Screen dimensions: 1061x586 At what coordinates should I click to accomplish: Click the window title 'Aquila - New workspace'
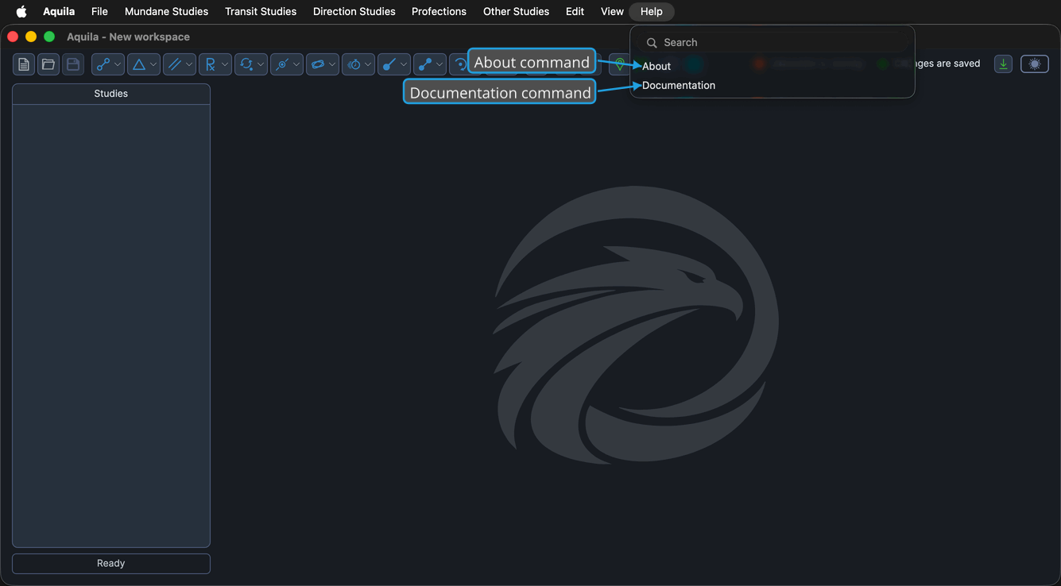pos(128,37)
